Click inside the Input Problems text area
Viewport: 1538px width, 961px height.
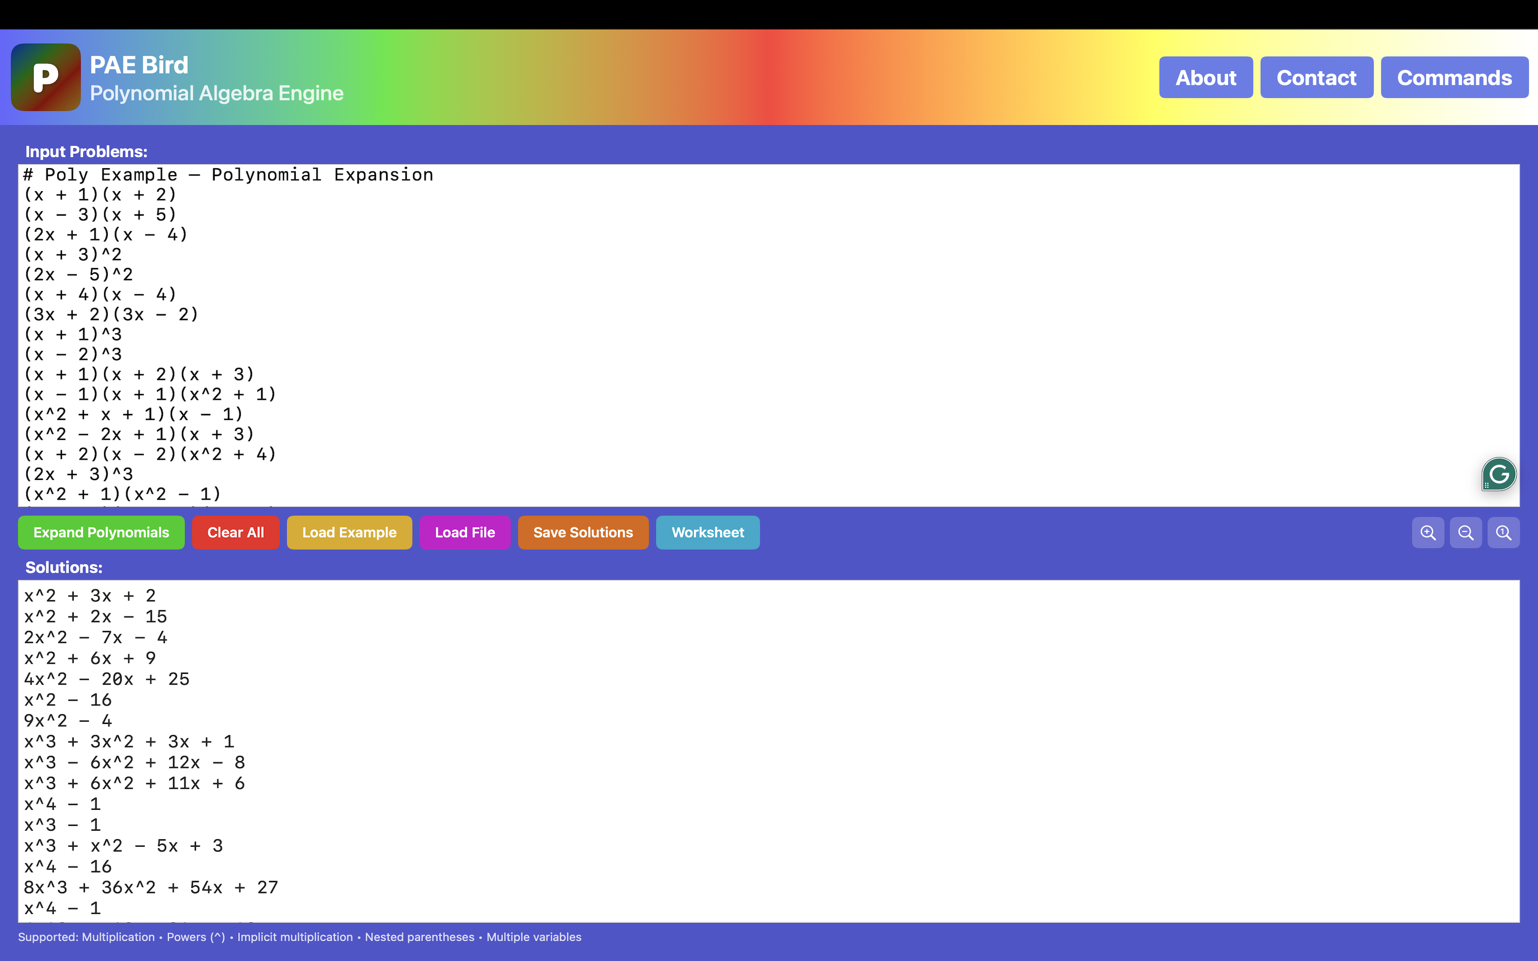point(769,336)
